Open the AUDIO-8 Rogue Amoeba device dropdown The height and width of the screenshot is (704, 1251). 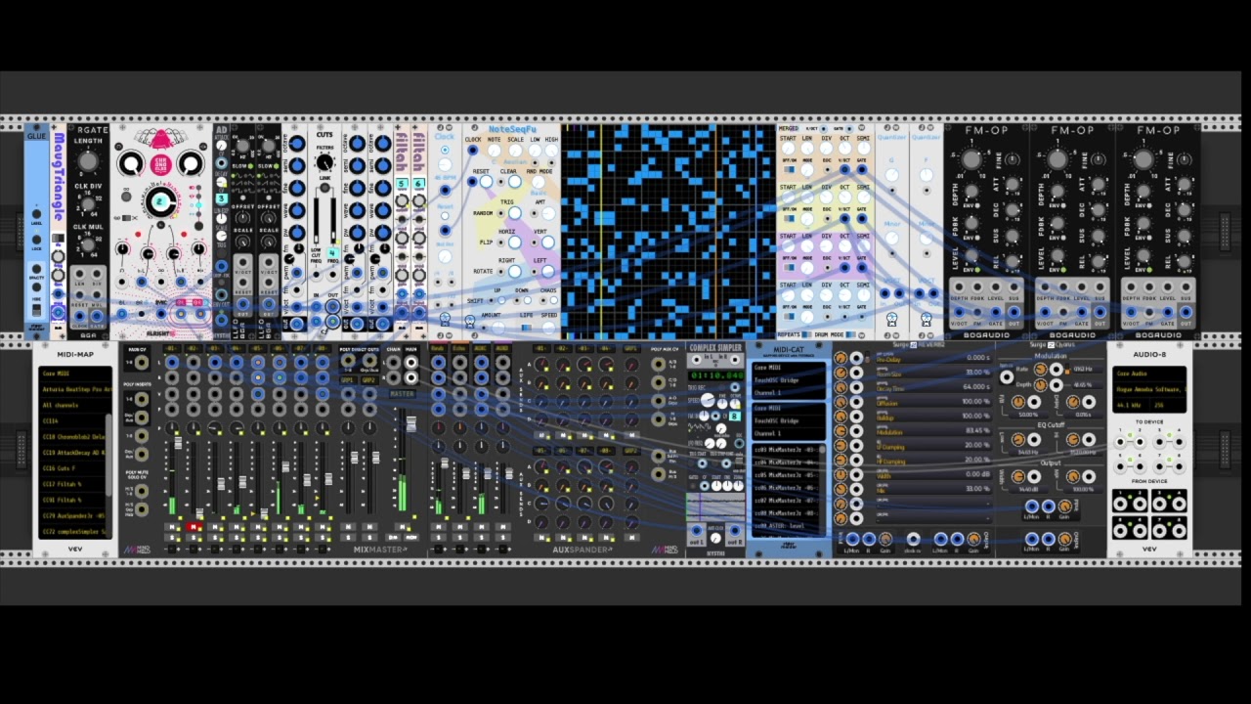1149,389
